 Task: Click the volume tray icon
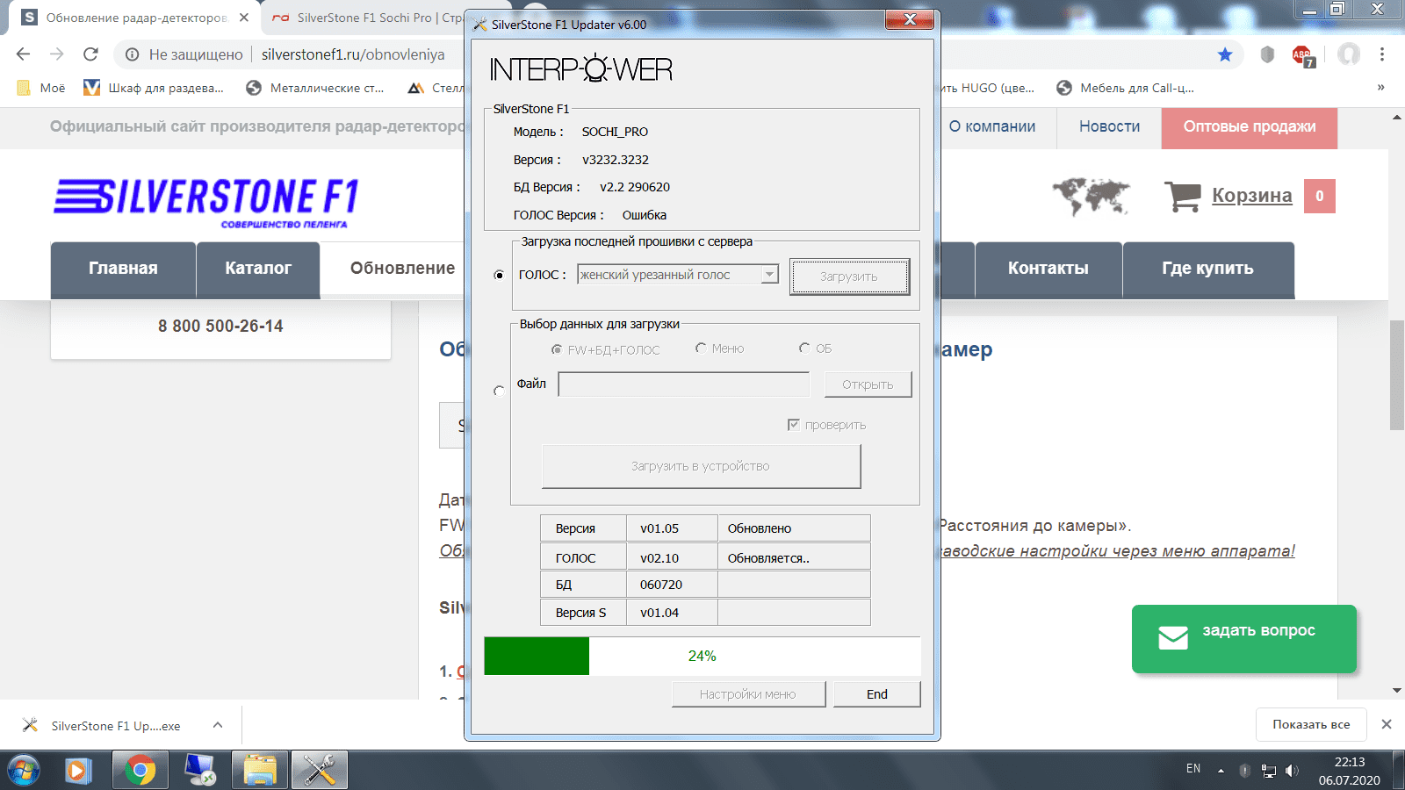[1292, 771]
